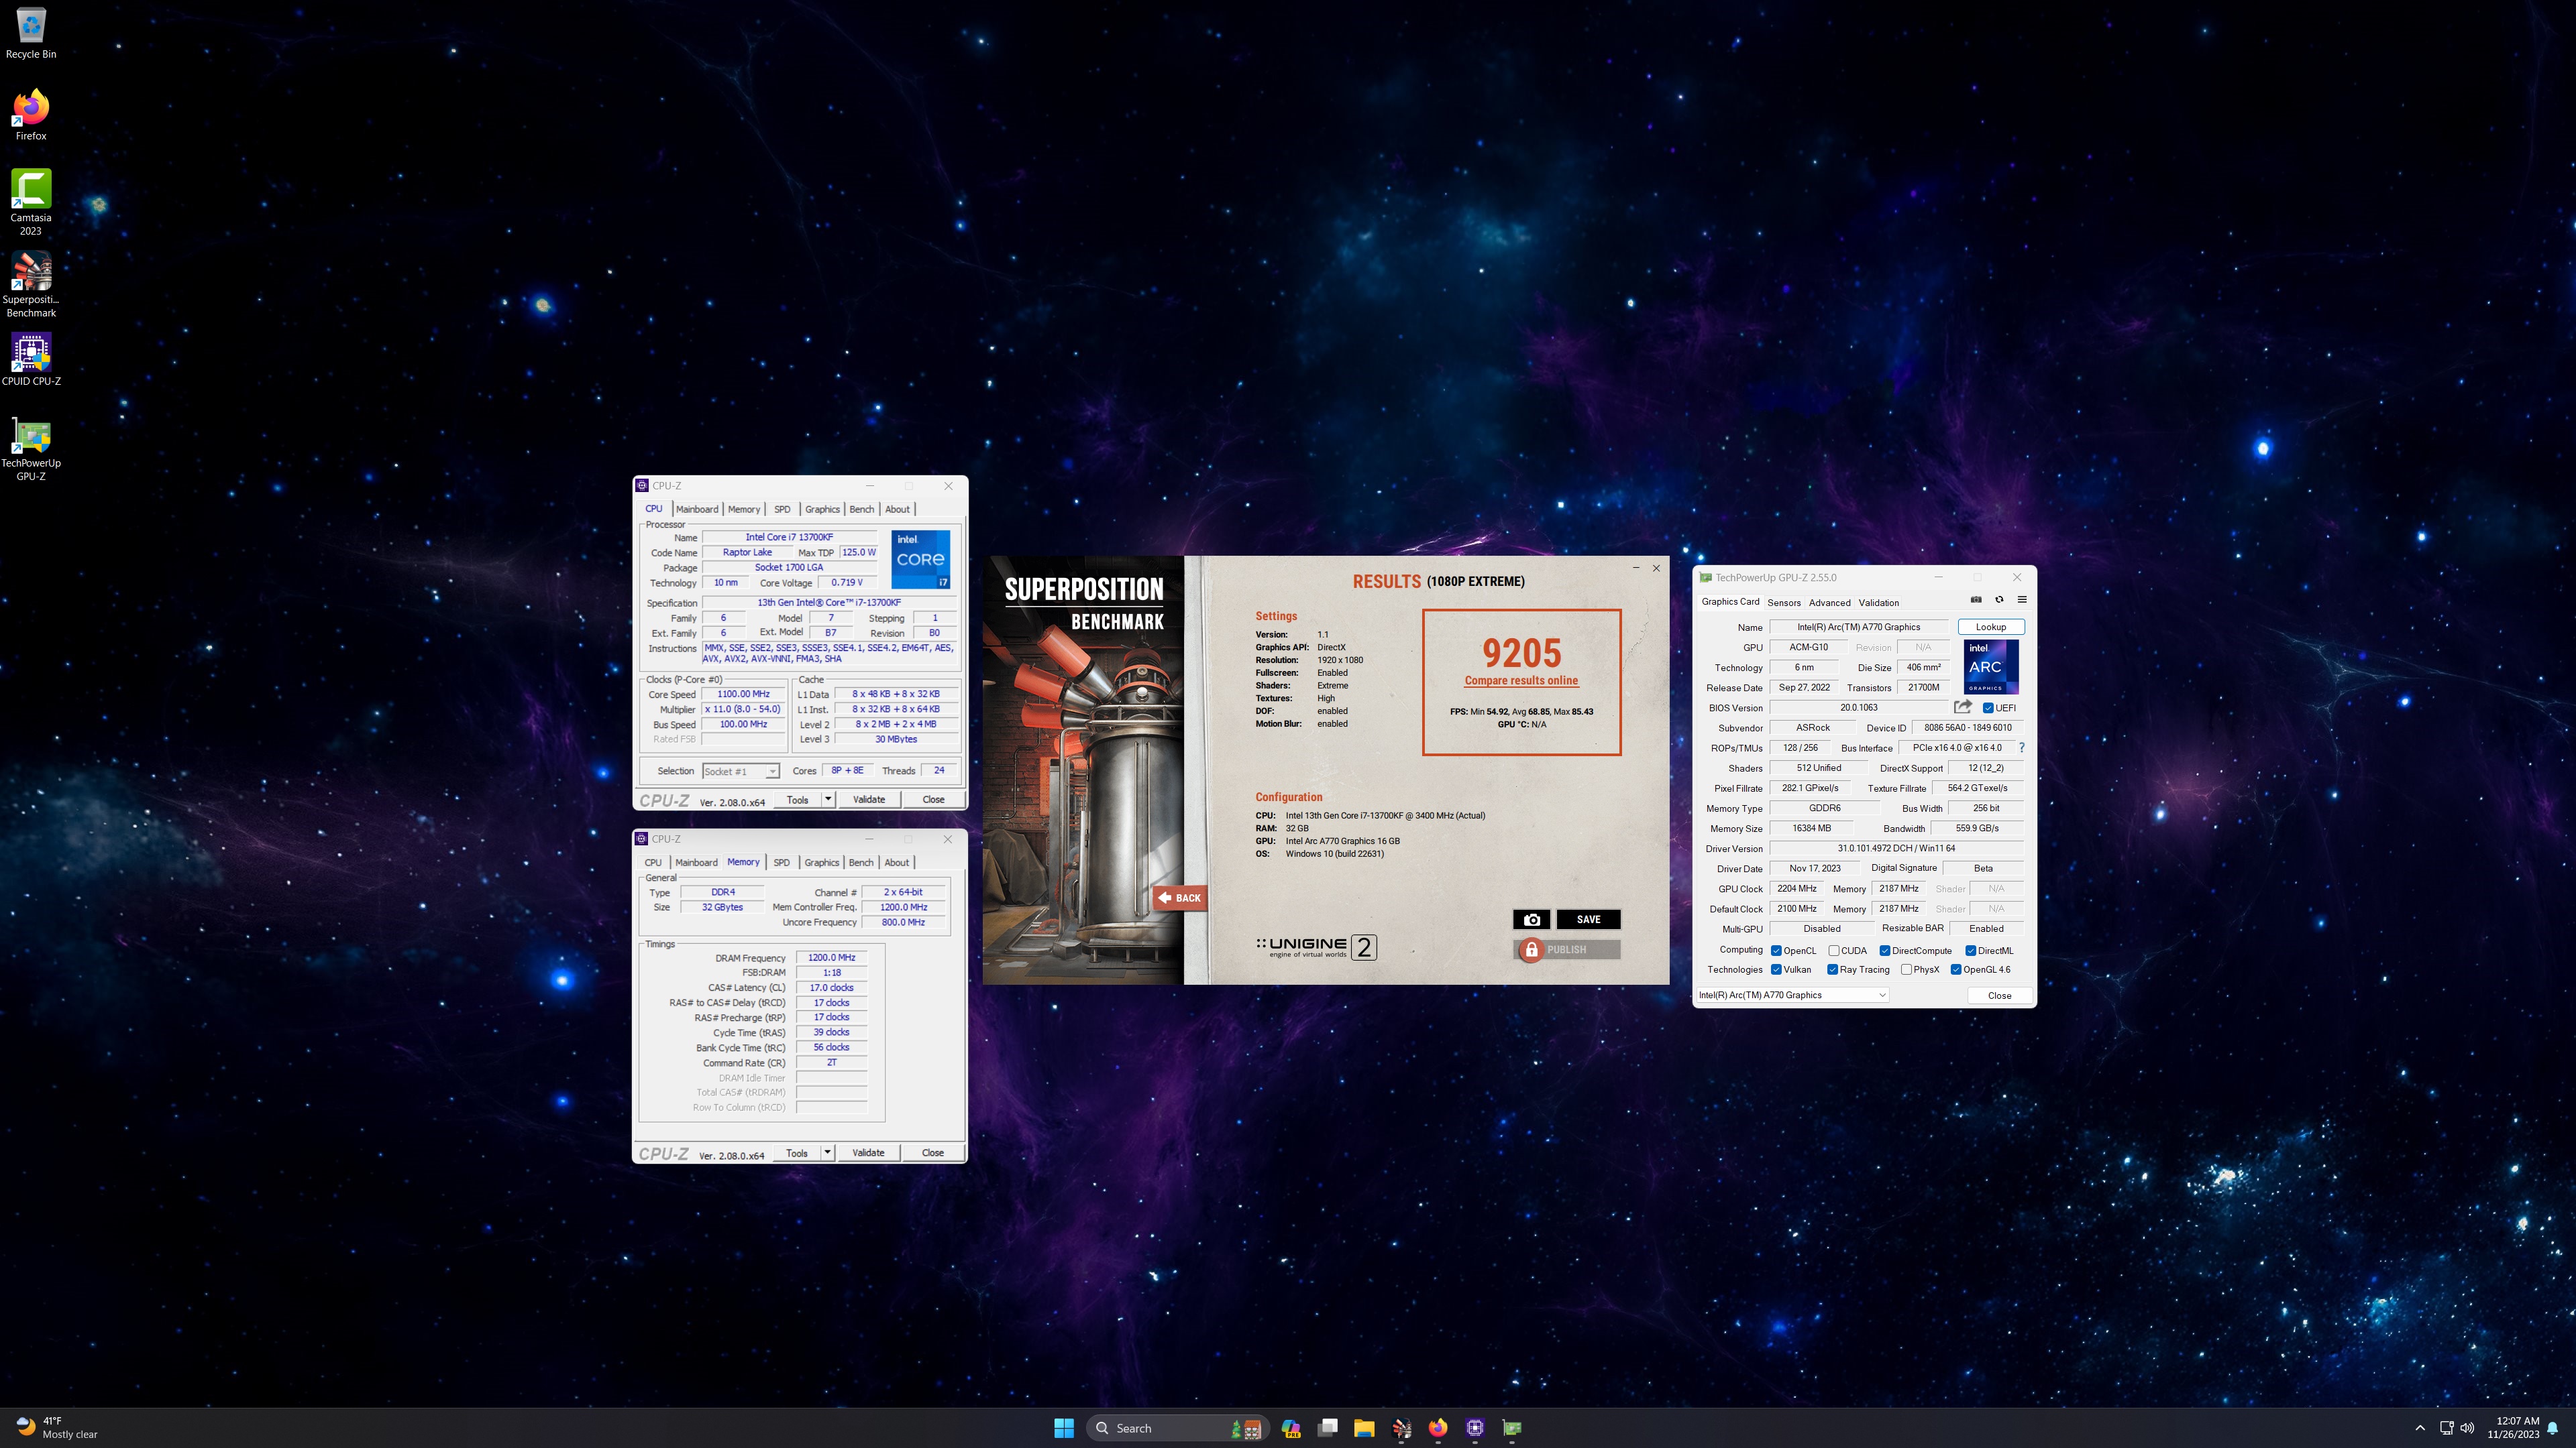2576x1448 pixels.
Task: Click the GPU-Z refresh icon
Action: pos(1999,599)
